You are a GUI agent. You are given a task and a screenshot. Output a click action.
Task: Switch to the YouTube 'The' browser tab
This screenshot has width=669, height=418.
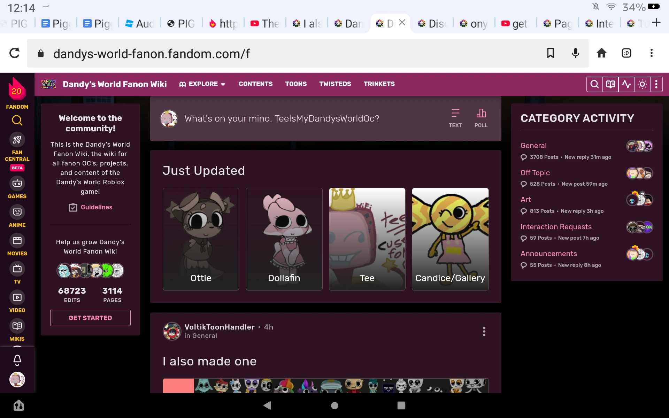pos(265,24)
